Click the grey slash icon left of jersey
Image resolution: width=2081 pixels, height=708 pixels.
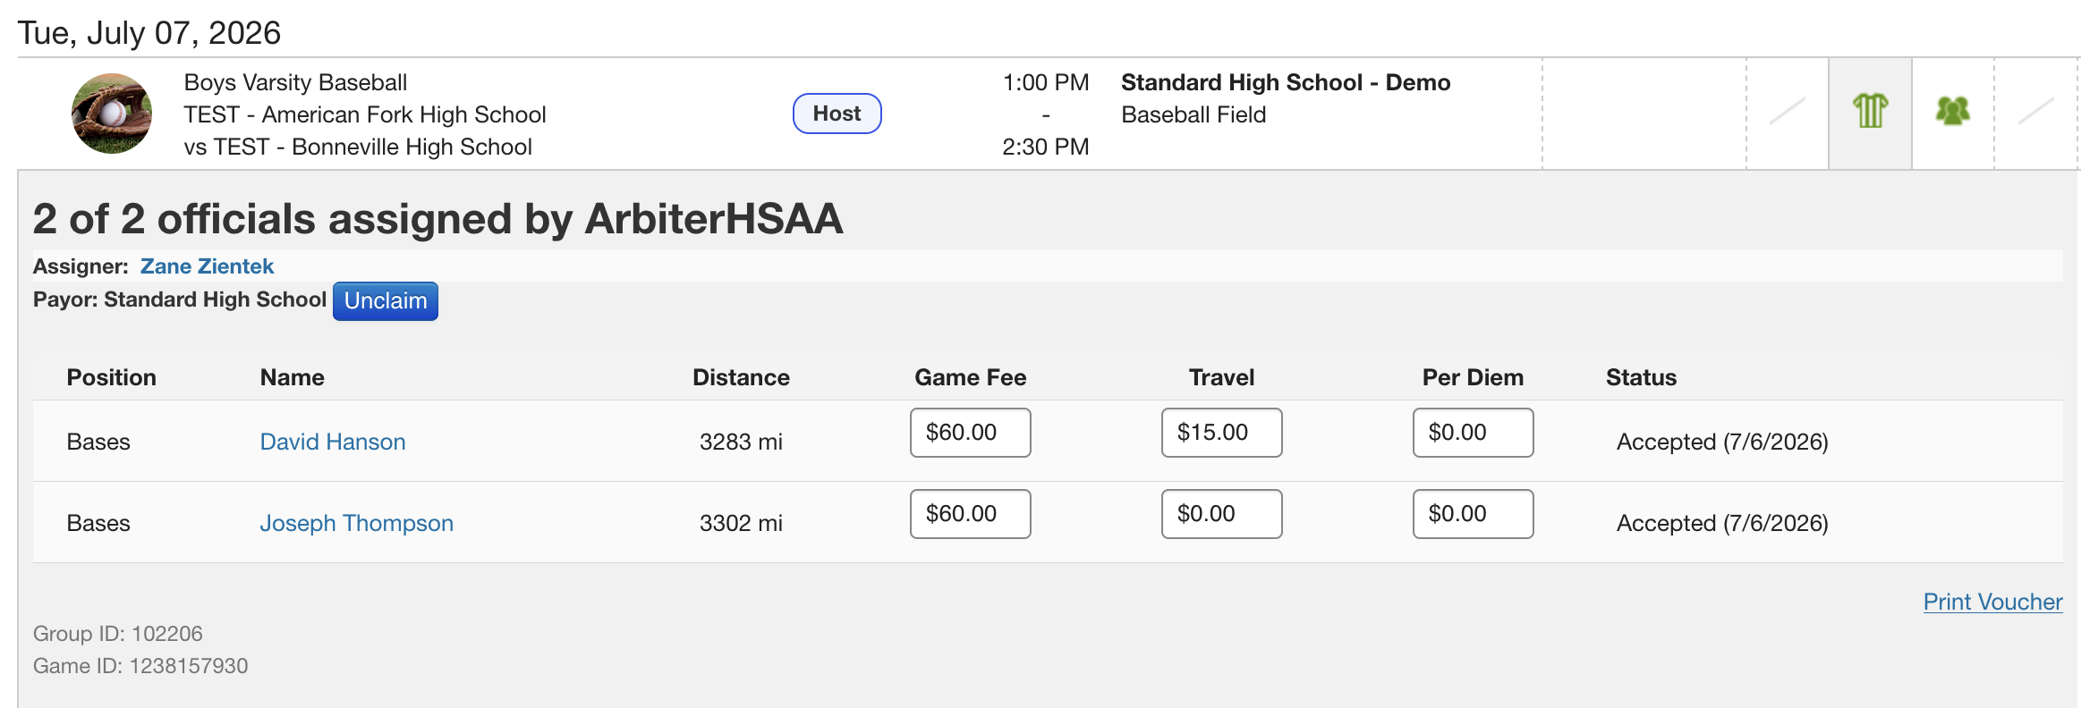[x=1788, y=112]
